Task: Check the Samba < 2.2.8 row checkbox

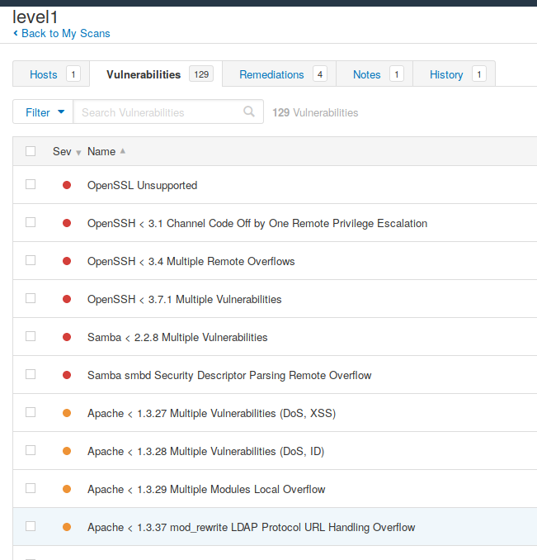Action: [x=31, y=336]
